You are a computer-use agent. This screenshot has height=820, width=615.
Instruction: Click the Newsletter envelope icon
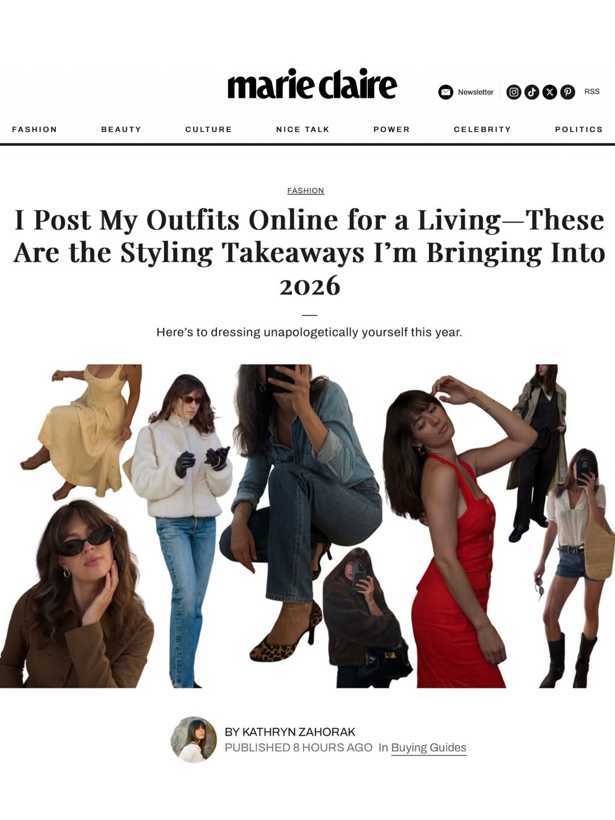point(446,92)
